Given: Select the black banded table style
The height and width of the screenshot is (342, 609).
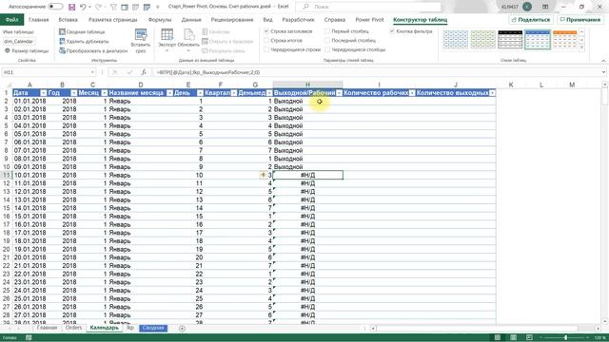Looking at the screenshot, I should (510, 40).
